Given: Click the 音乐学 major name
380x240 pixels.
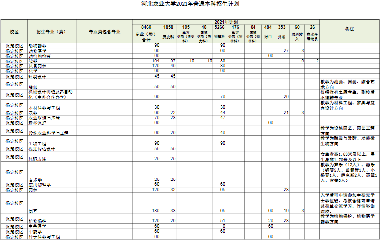Looking at the screenshot, I should (35, 180).
